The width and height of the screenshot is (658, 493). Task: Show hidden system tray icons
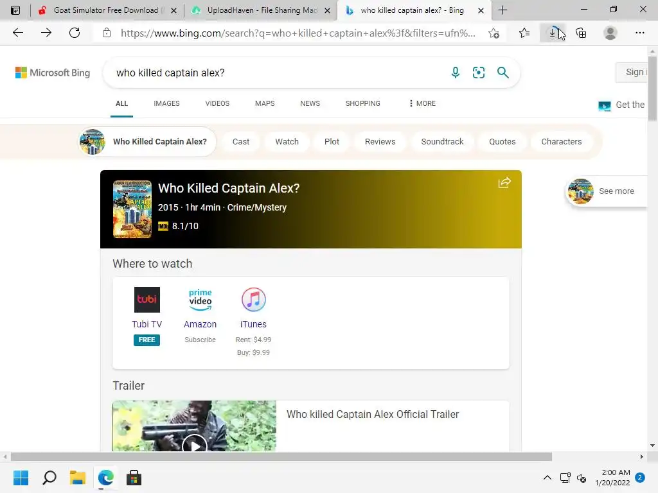547,478
